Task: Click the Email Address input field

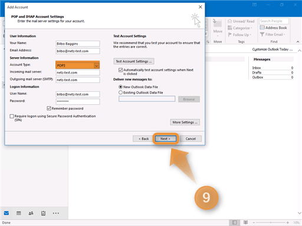Action: (78, 51)
